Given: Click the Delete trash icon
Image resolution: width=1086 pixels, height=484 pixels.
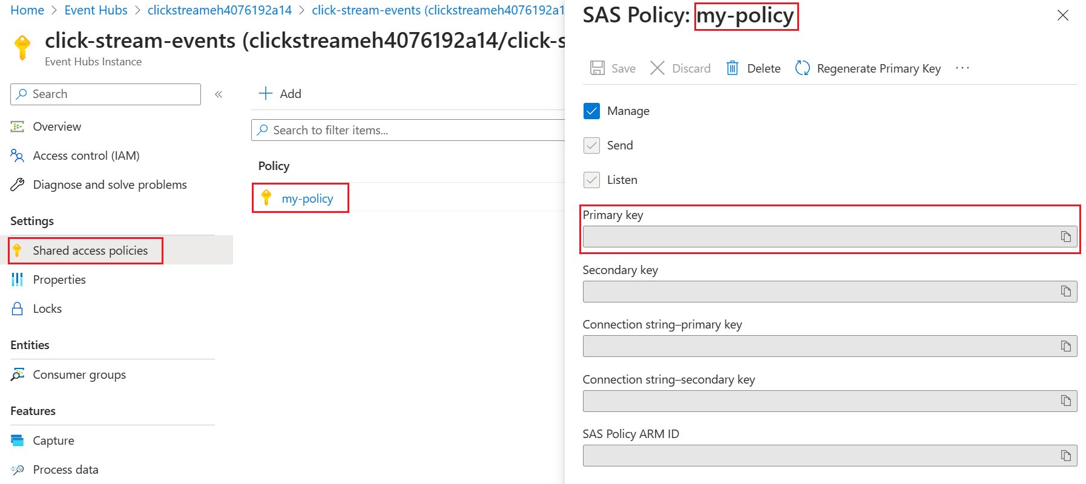Looking at the screenshot, I should point(732,68).
